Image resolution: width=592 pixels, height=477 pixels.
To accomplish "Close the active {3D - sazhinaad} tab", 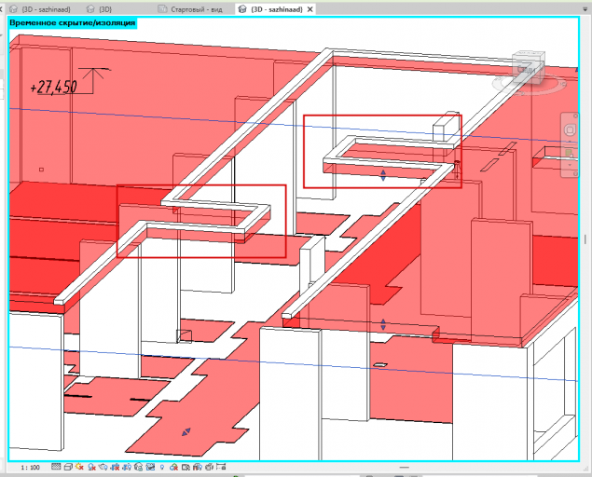I will coord(310,9).
